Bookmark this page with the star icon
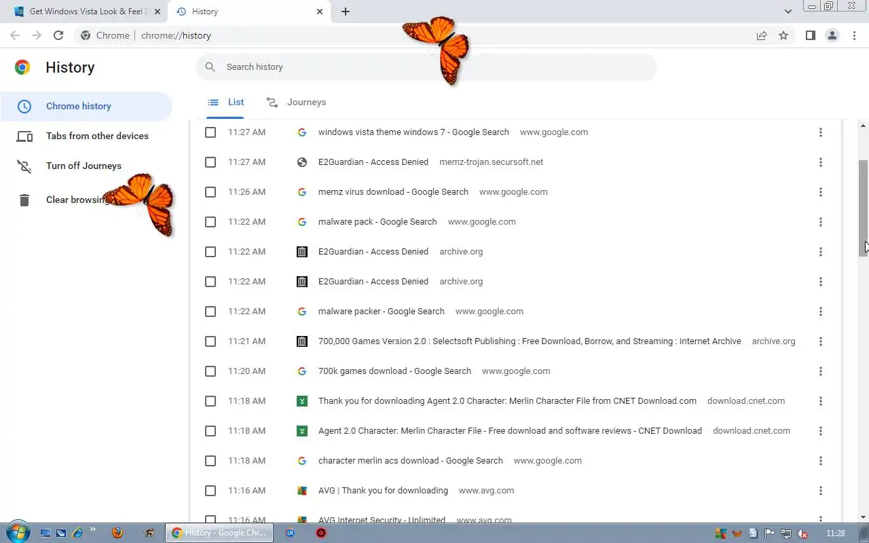This screenshot has width=869, height=543. click(x=783, y=35)
